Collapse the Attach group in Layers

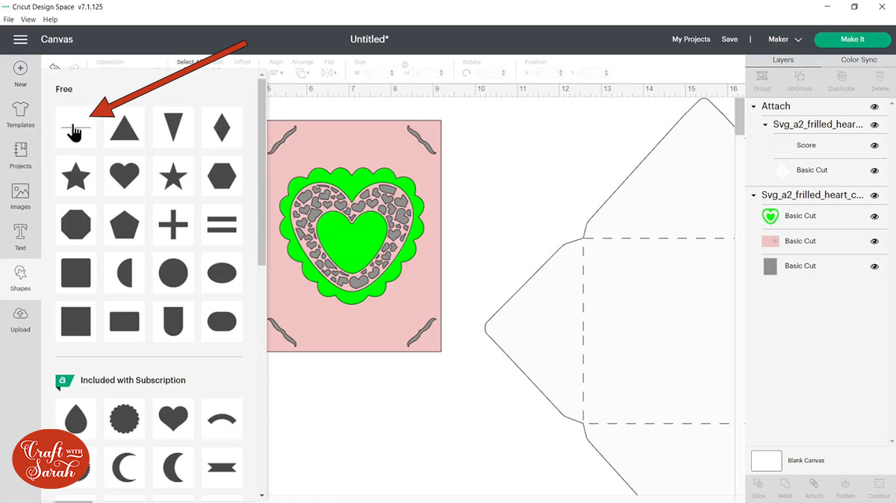point(754,107)
